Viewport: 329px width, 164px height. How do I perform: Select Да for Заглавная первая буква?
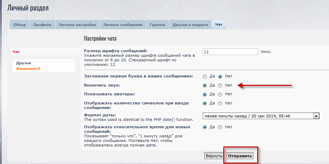tap(205, 77)
